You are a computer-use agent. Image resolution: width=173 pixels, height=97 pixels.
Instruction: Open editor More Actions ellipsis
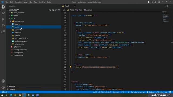[170, 6]
